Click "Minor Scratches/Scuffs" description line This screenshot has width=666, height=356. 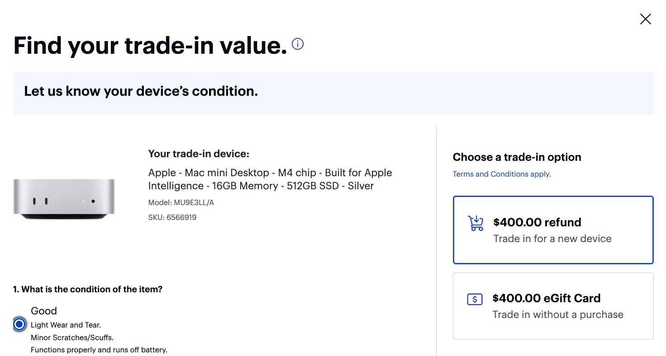tap(72, 337)
